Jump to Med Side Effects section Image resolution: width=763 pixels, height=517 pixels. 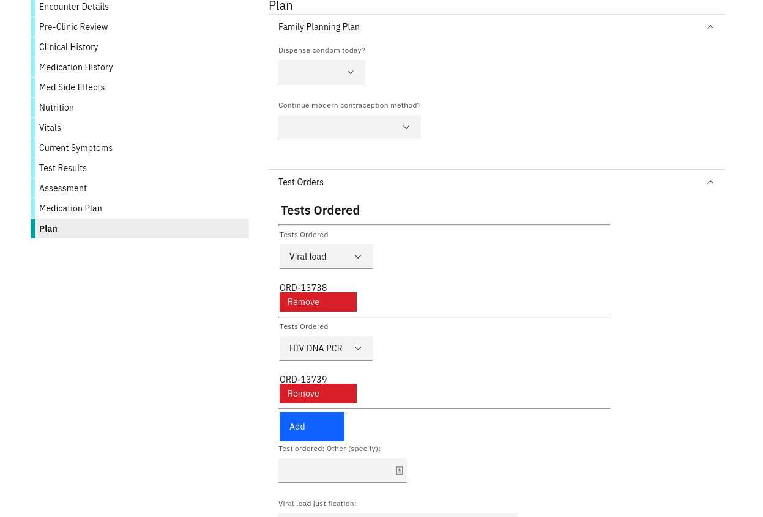140,87
